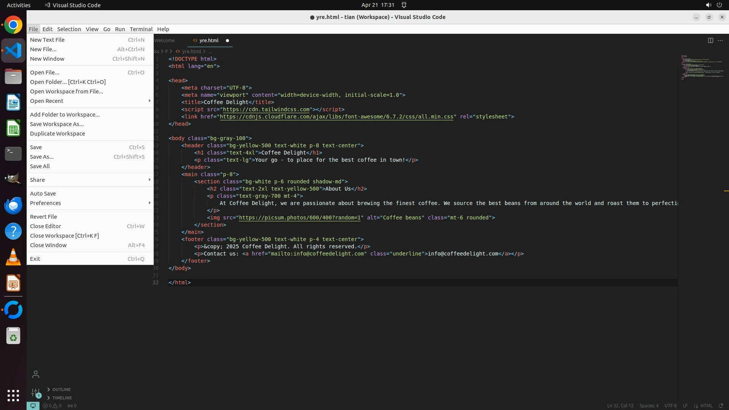Click the notifications bell in status bar

(x=721, y=405)
